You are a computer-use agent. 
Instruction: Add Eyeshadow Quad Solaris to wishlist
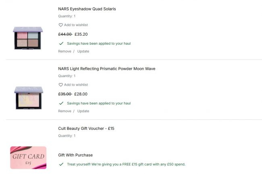pos(76,25)
